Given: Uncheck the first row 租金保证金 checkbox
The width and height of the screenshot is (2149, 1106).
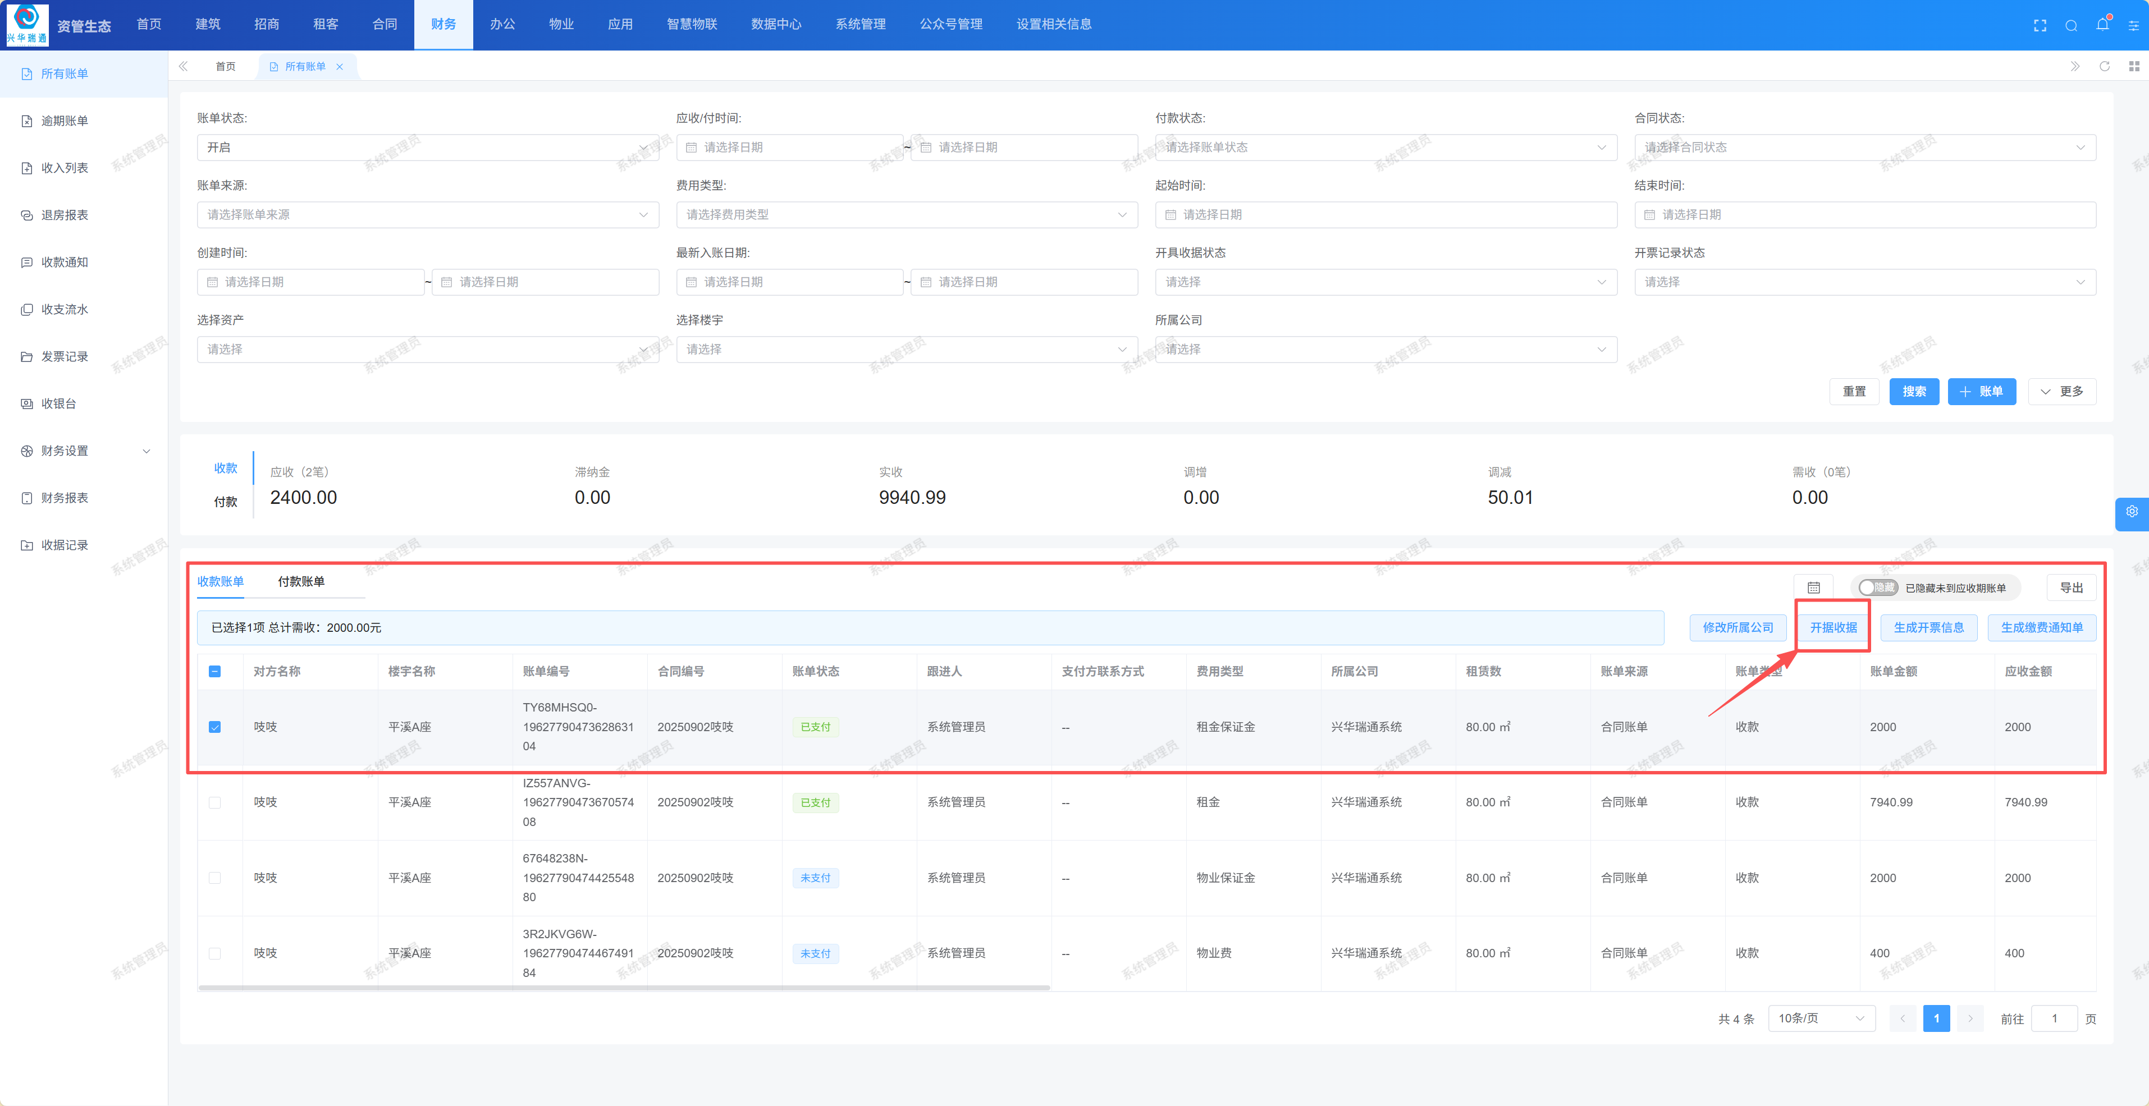Looking at the screenshot, I should 214,727.
